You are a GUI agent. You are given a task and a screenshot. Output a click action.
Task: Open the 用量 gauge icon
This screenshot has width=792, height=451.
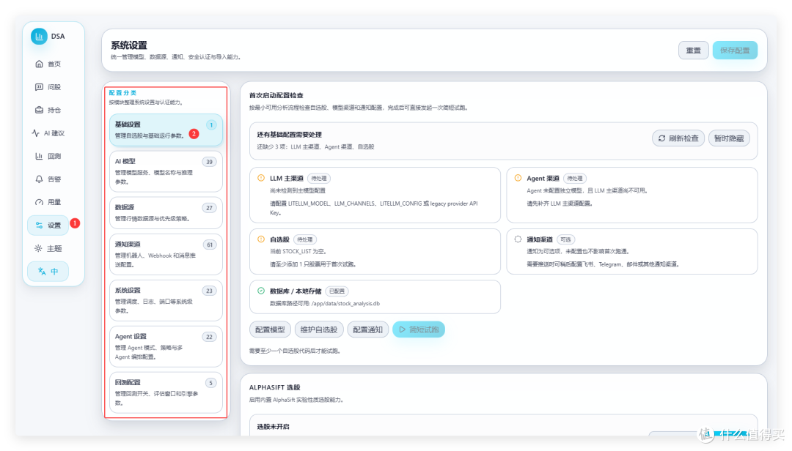(x=39, y=202)
